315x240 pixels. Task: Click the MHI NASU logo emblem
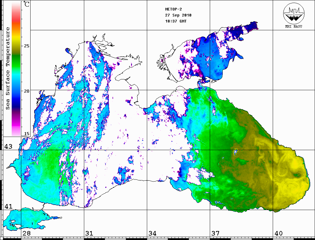(294, 13)
